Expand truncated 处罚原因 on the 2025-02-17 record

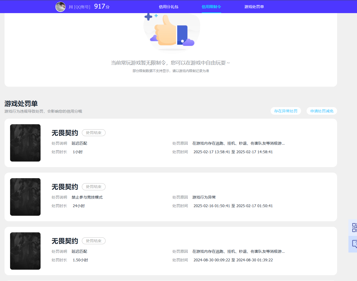tap(238, 143)
